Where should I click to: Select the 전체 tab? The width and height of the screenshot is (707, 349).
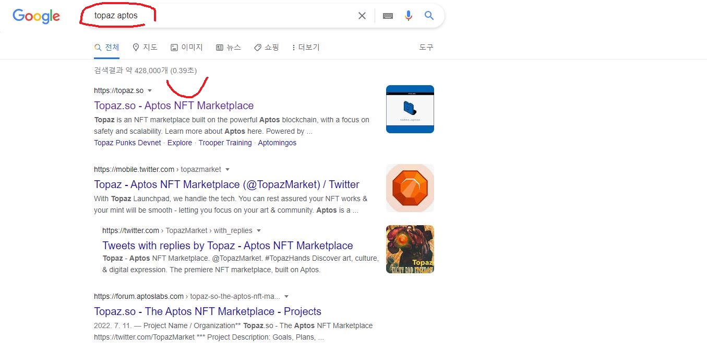tap(107, 48)
